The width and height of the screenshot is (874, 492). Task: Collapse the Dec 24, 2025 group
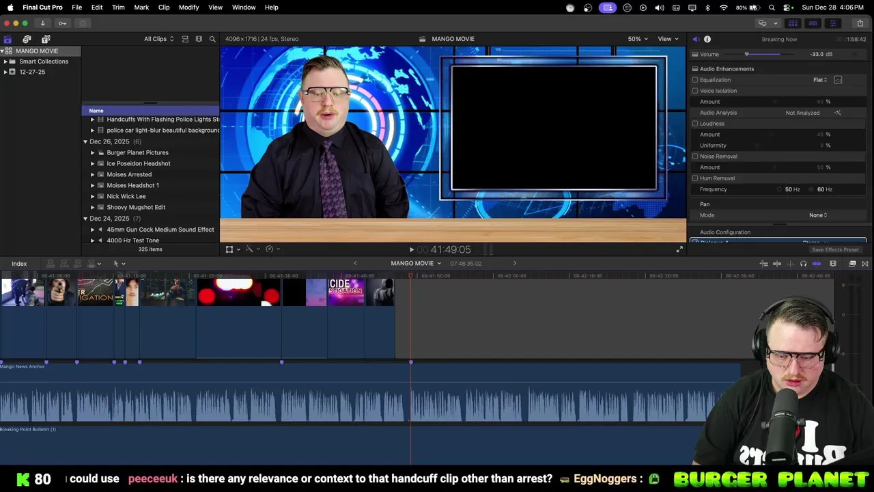(85, 219)
